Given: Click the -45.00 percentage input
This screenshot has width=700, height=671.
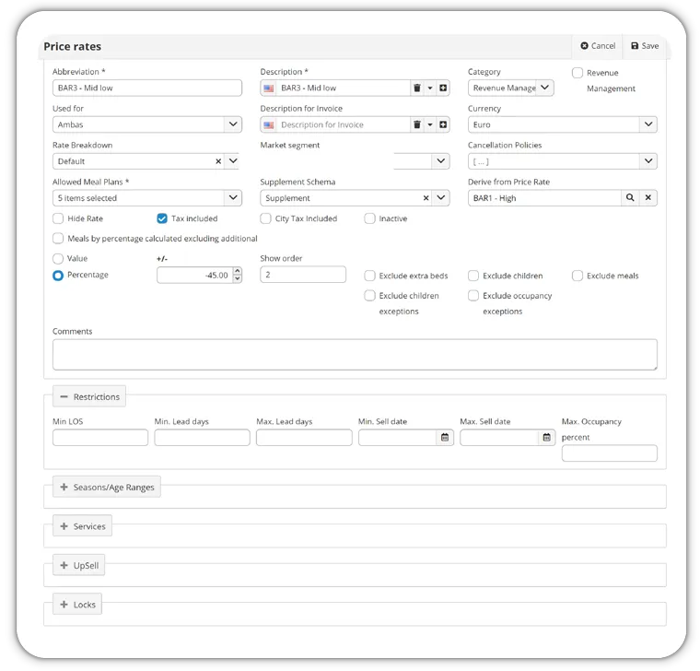Looking at the screenshot, I should pyautogui.click(x=194, y=276).
